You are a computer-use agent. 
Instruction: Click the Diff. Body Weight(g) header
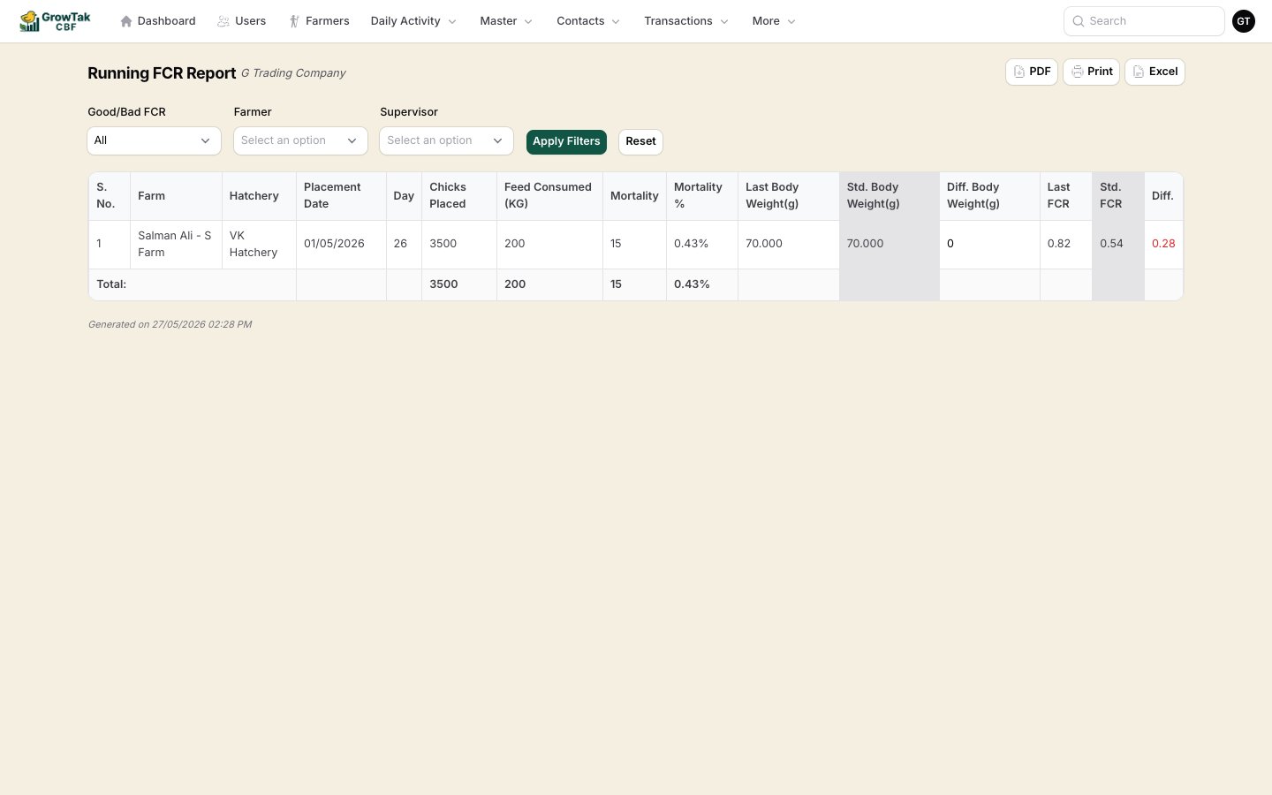pos(989,196)
